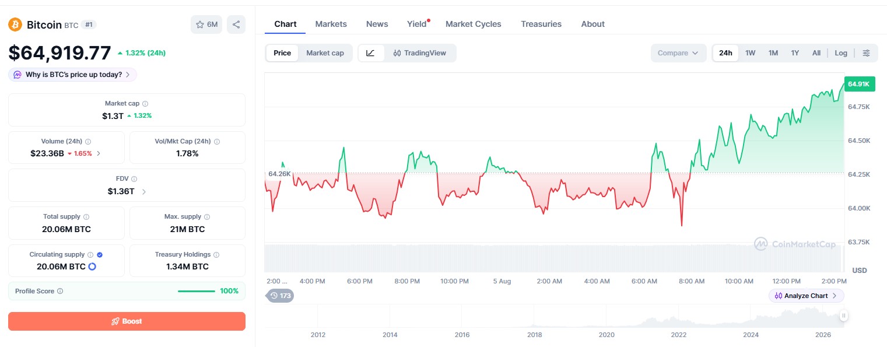The width and height of the screenshot is (887, 347).
Task: Switch chart view to Market cap
Action: pyautogui.click(x=325, y=53)
